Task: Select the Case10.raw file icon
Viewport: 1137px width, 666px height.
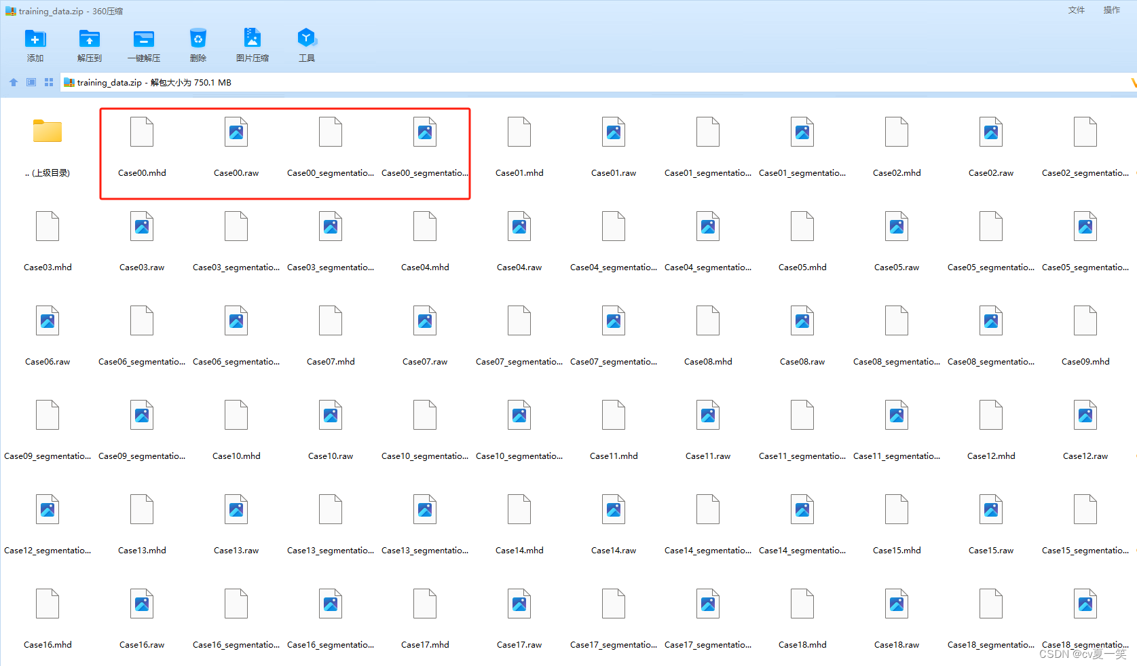Action: [331, 415]
